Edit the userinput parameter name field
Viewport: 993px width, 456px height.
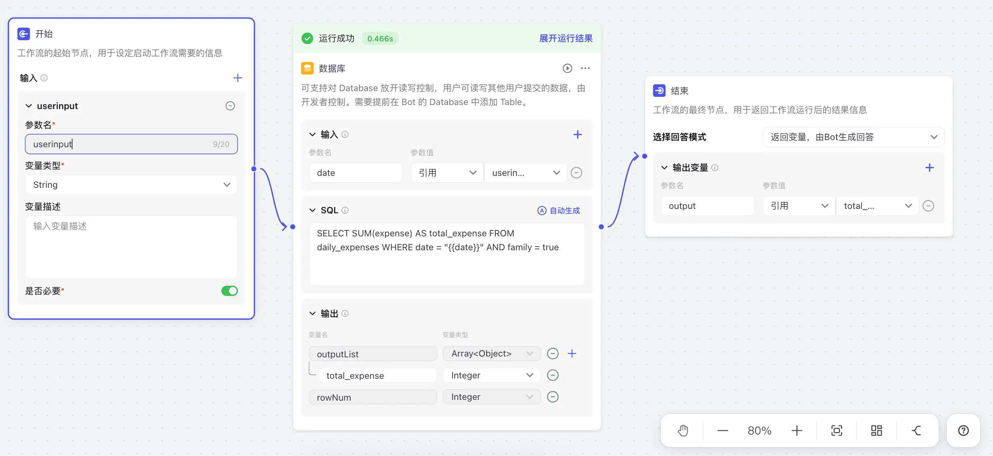[x=131, y=144]
